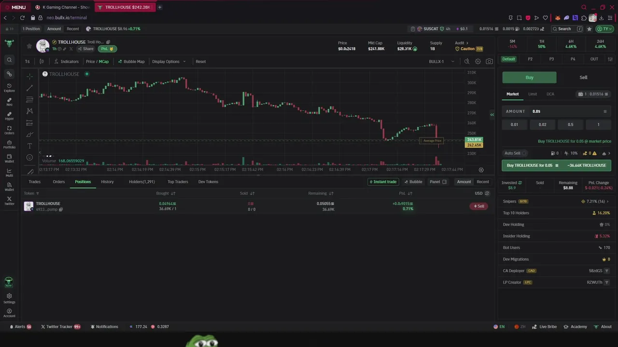
Task: Collapse trade panel with double-arrow icon
Action: click(x=492, y=114)
